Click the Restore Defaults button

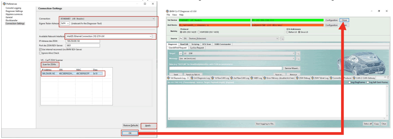click(x=131, y=126)
